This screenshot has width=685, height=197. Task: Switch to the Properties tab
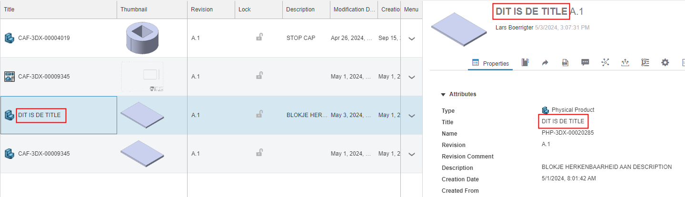[490, 63]
